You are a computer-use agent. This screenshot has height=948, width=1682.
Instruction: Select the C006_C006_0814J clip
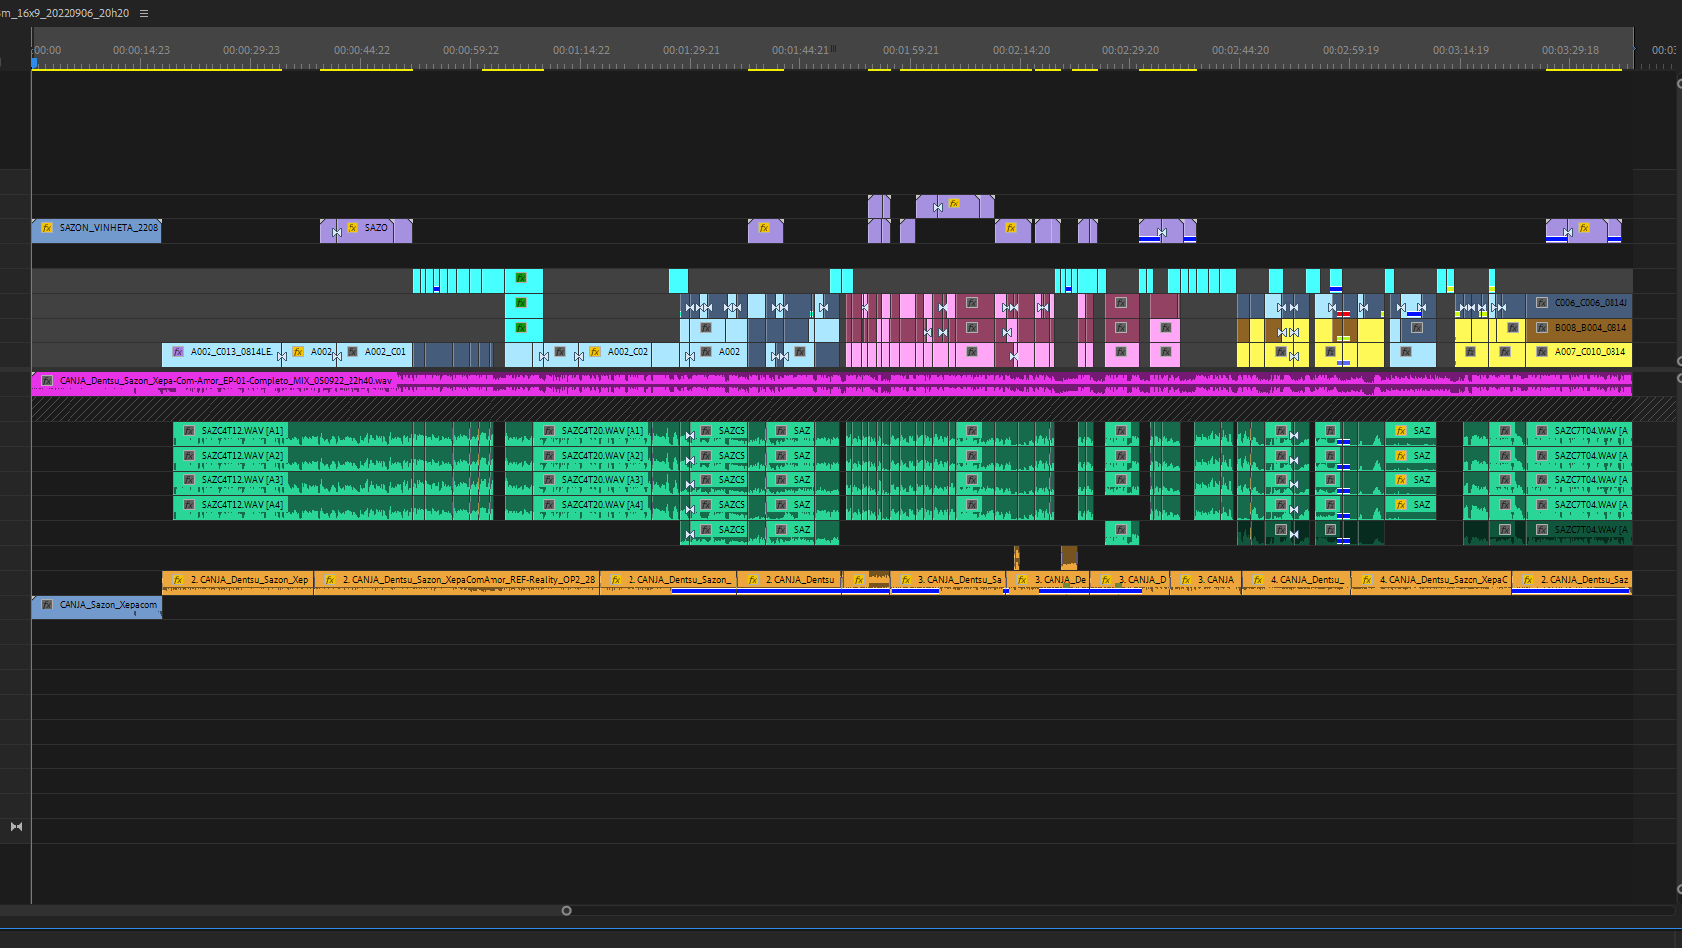[x=1579, y=305]
